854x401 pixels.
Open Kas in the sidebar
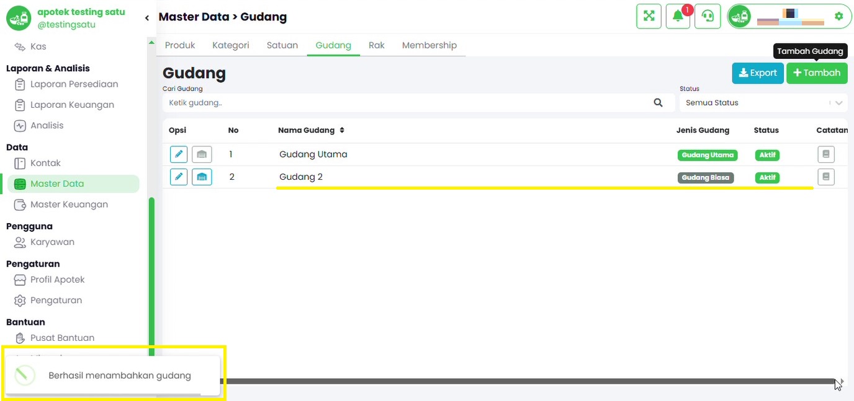(x=38, y=46)
